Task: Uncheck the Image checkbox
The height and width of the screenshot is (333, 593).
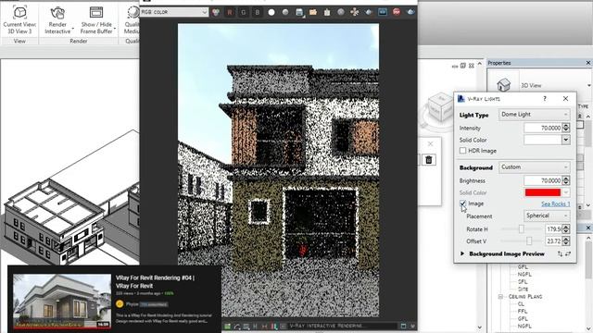Action: point(463,203)
